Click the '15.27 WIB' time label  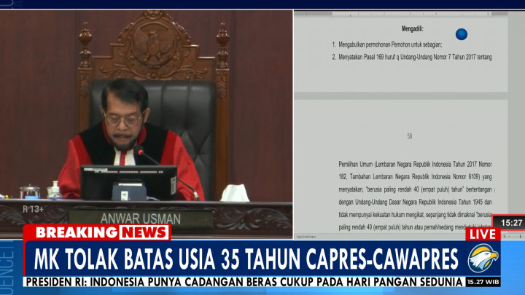click(483, 282)
